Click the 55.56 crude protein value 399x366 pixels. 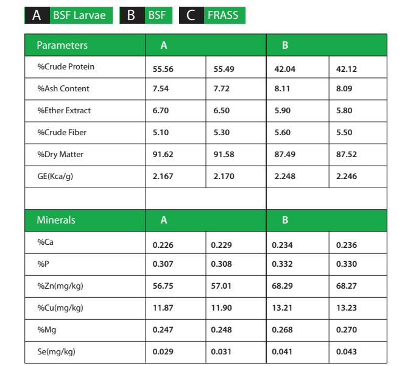pyautogui.click(x=163, y=69)
